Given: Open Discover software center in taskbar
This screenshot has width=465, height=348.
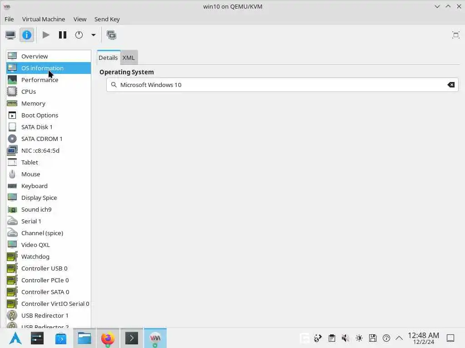Looking at the screenshot, I should coord(61,338).
